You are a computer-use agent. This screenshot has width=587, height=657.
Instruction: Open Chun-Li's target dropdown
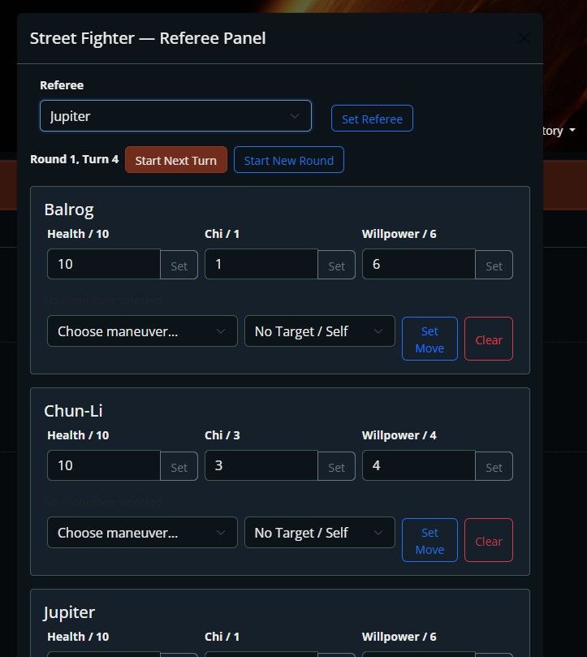click(x=320, y=533)
